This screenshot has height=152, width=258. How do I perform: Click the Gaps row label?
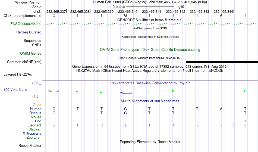tap(37, 105)
